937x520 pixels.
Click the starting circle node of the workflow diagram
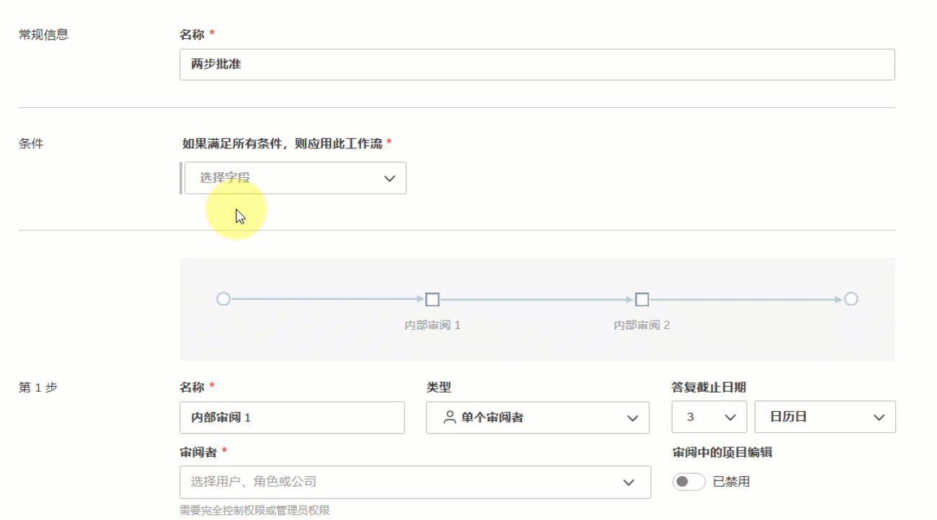click(x=223, y=299)
